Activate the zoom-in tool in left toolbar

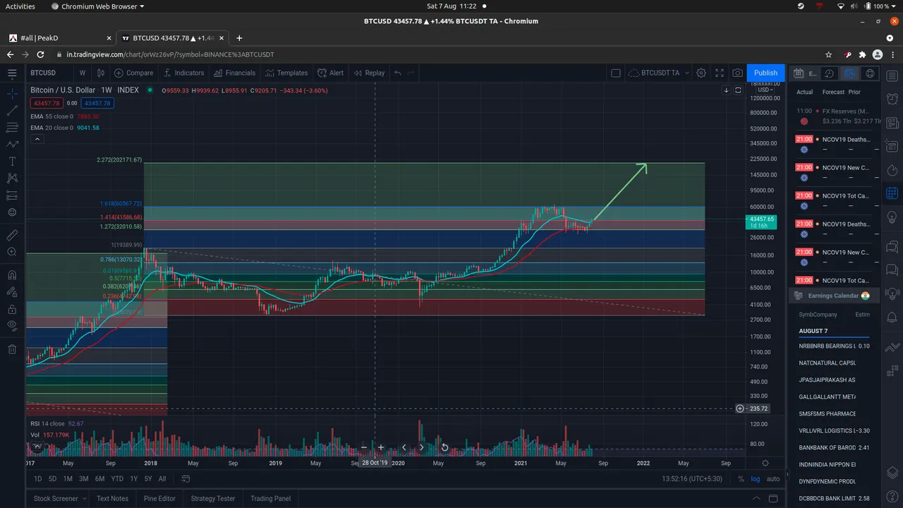12,252
